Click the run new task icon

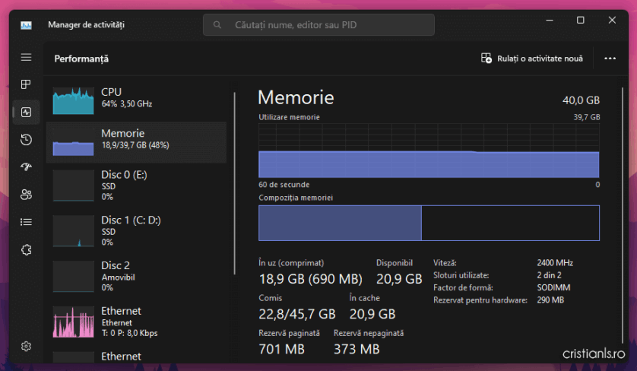[486, 58]
